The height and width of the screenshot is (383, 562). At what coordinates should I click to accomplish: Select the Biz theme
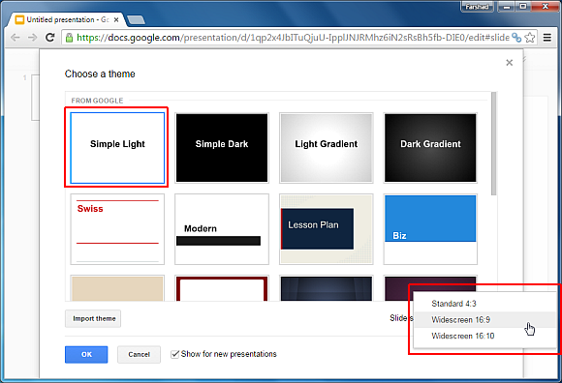430,229
